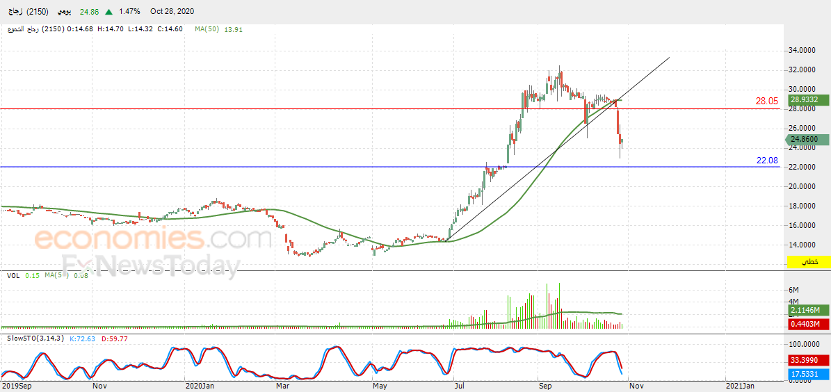Viewport: 831px width, 392px height.
Task: Click the 24.86 price in header
Action: (x=89, y=11)
